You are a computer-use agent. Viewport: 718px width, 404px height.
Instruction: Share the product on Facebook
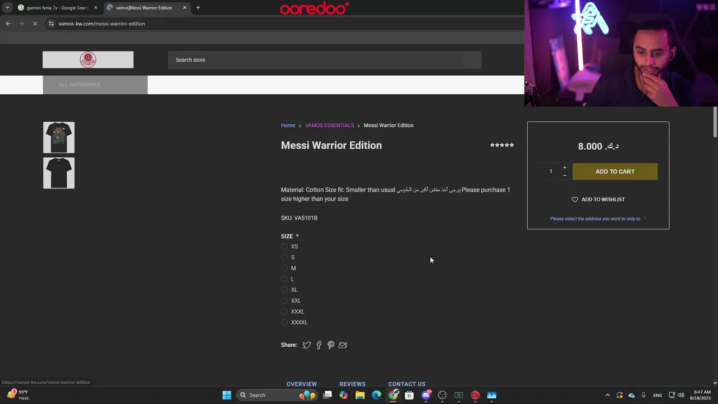point(319,345)
